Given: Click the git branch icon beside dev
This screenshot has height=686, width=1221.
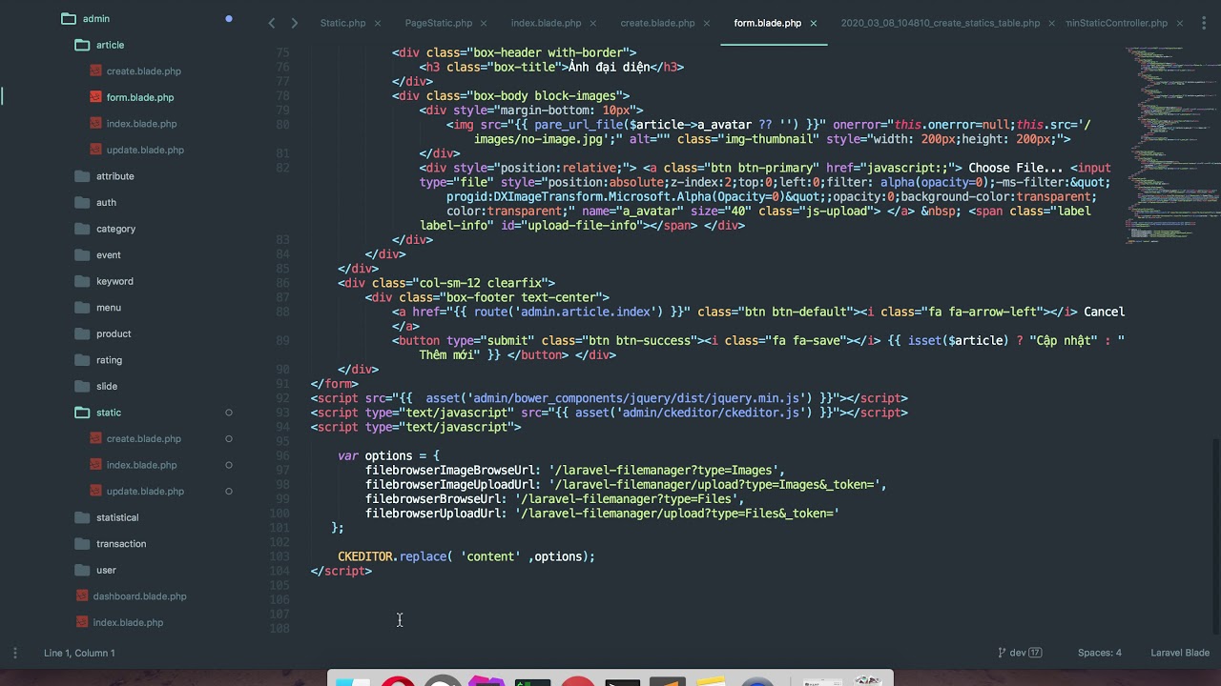Looking at the screenshot, I should click(x=1002, y=653).
